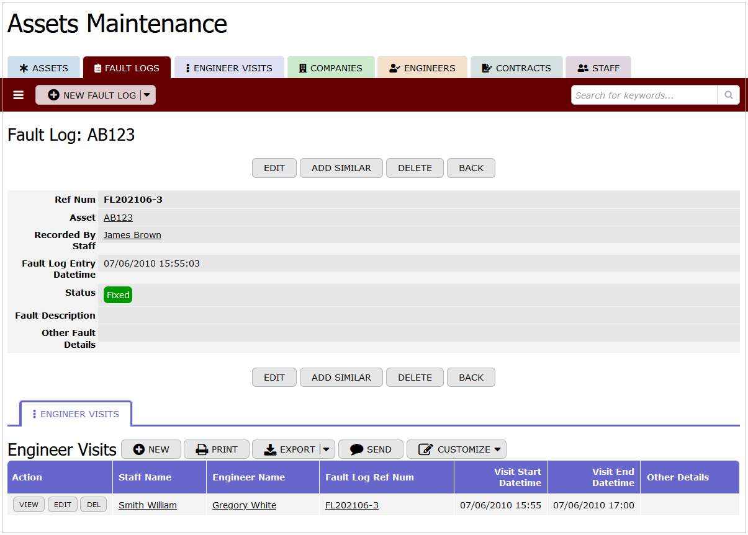Viewport: 748px width, 535px height.
Task: Click the top Edit button
Action: click(x=274, y=168)
